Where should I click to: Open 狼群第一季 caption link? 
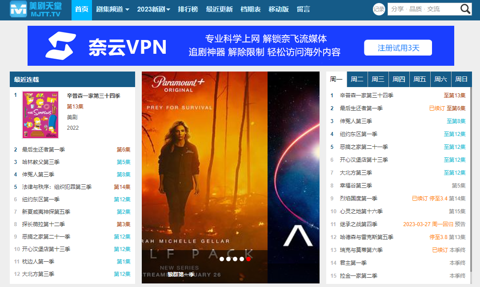pos(181,275)
